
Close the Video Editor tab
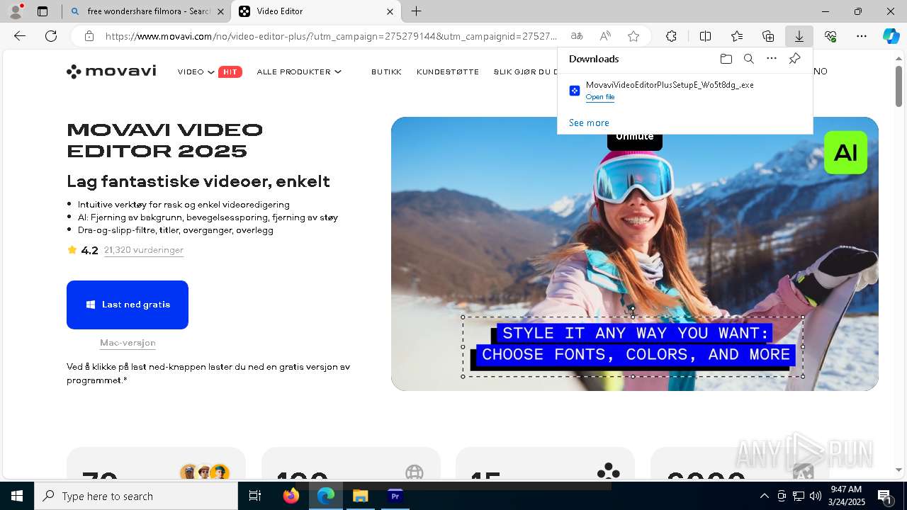pyautogui.click(x=390, y=11)
